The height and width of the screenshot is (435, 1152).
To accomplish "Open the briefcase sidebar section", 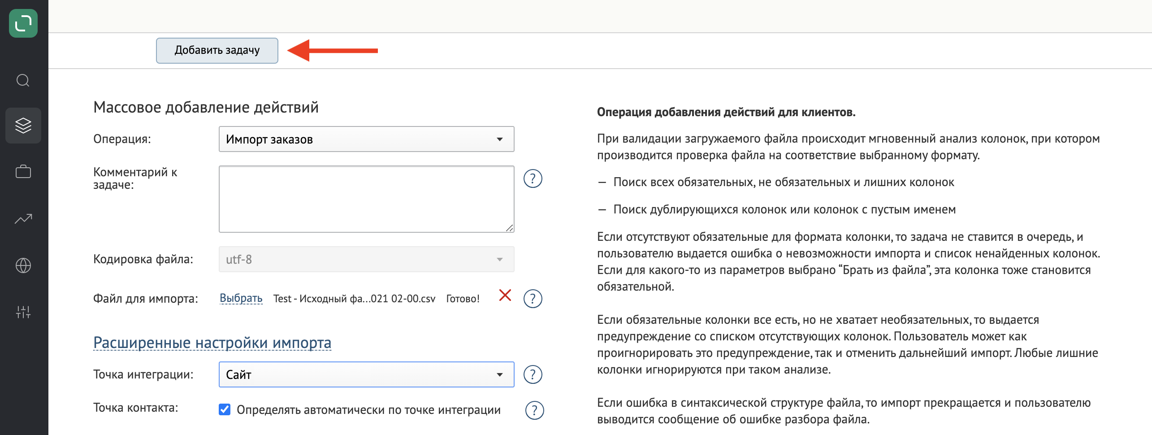I will [x=23, y=171].
